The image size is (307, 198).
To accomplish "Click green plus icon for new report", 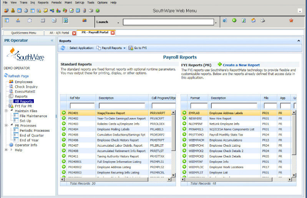I will (x=220, y=65).
